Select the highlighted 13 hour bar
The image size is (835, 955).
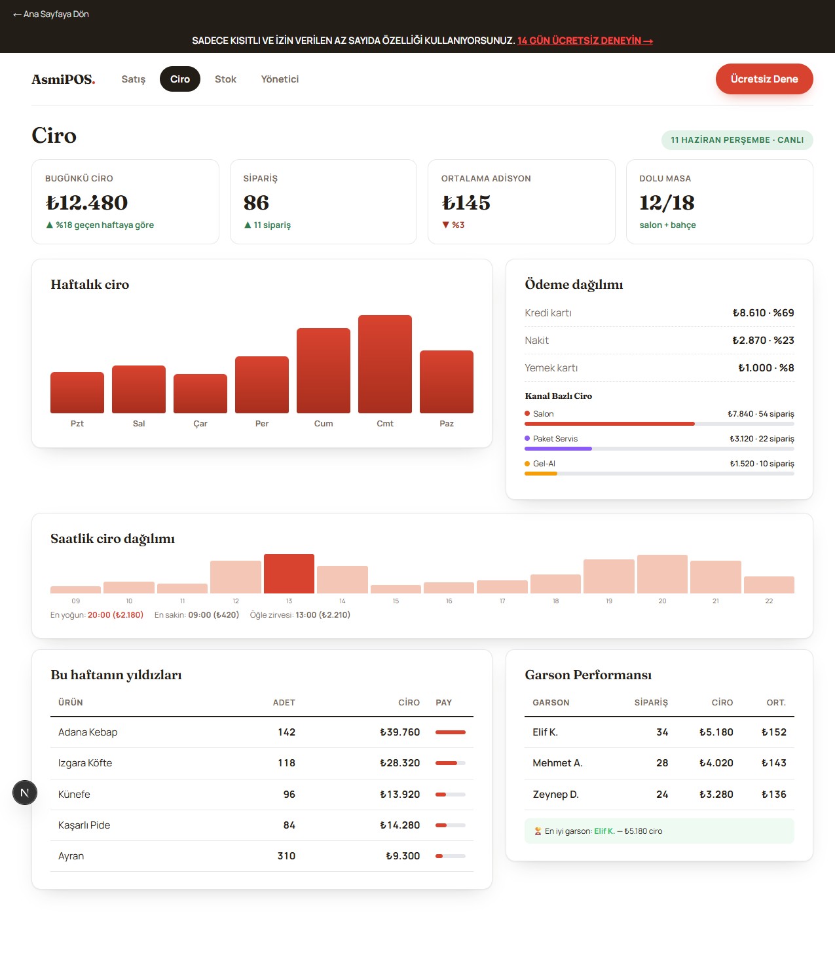click(x=289, y=574)
